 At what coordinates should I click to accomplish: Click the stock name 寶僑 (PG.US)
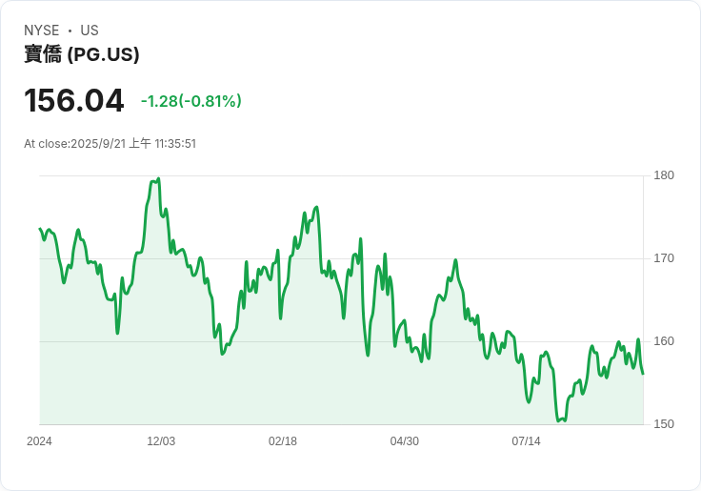pyautogui.click(x=81, y=54)
